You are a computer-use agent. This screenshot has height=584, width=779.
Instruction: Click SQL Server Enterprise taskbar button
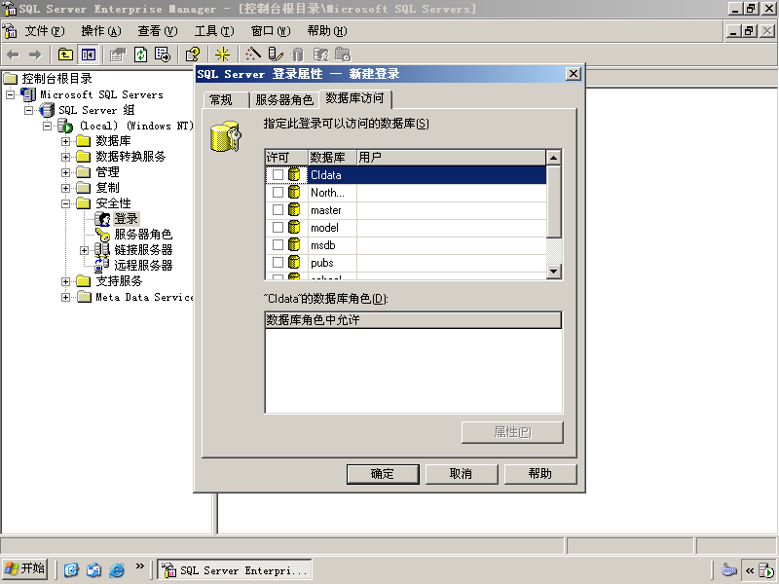(235, 569)
